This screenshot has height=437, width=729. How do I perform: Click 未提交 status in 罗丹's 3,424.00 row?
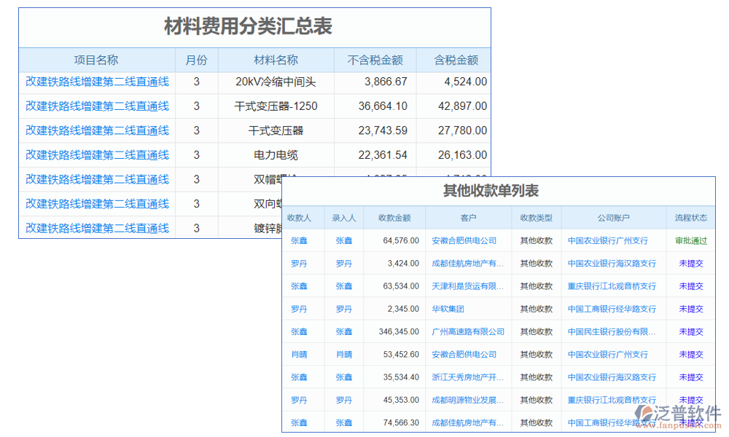tap(690, 264)
